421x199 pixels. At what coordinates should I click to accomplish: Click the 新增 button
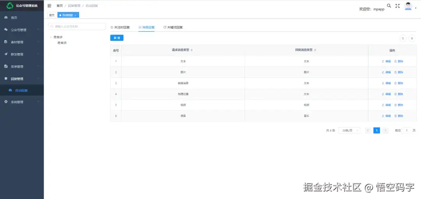click(117, 38)
